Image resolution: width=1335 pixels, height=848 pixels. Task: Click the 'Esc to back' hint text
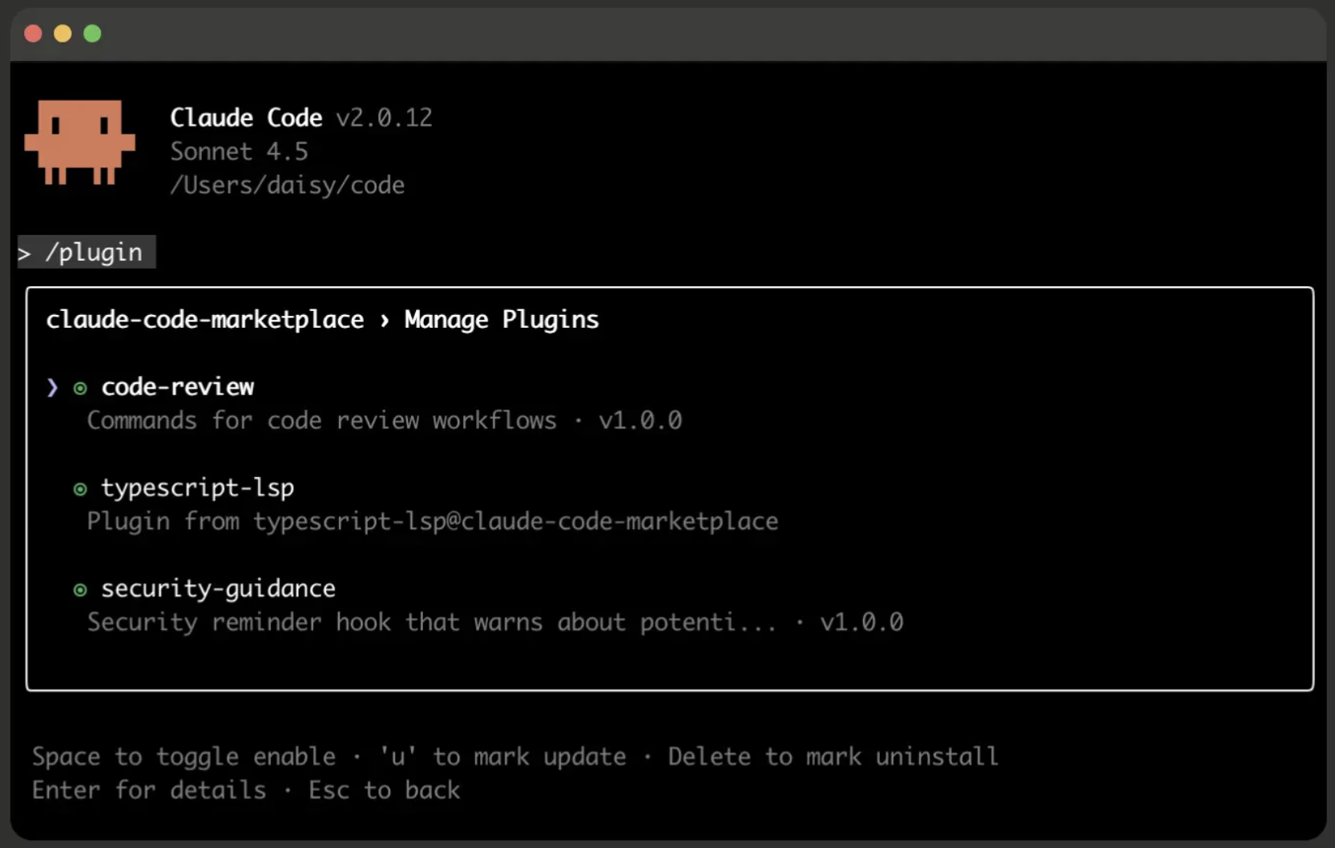pos(385,790)
